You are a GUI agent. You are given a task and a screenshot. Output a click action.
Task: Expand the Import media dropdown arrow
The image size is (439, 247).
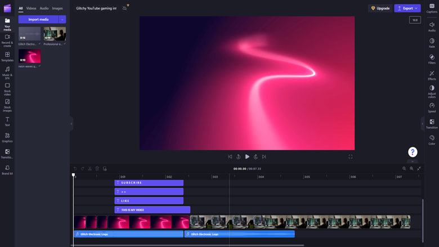tap(62, 19)
